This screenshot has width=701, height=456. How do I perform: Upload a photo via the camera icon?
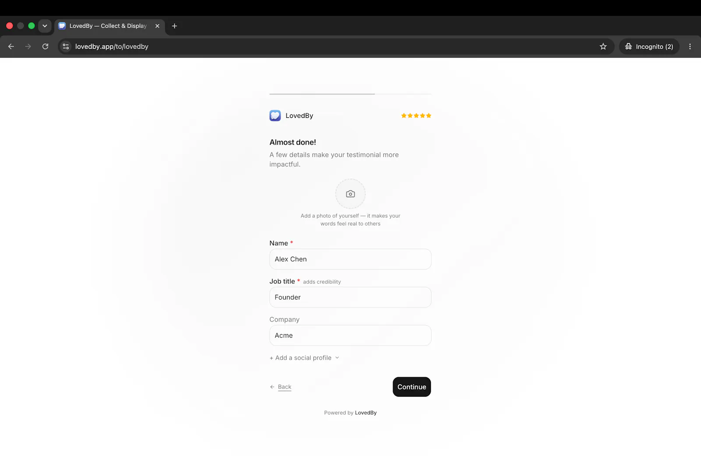click(x=350, y=194)
